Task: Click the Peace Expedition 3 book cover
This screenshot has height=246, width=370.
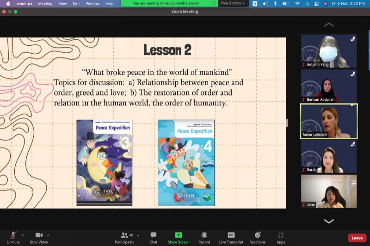Action: (x=104, y=162)
